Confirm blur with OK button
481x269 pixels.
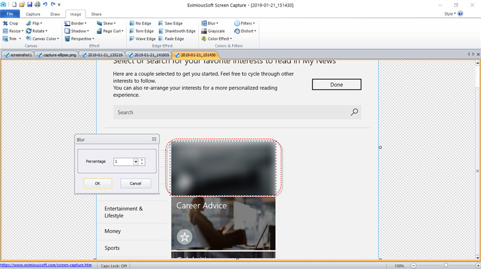(97, 183)
